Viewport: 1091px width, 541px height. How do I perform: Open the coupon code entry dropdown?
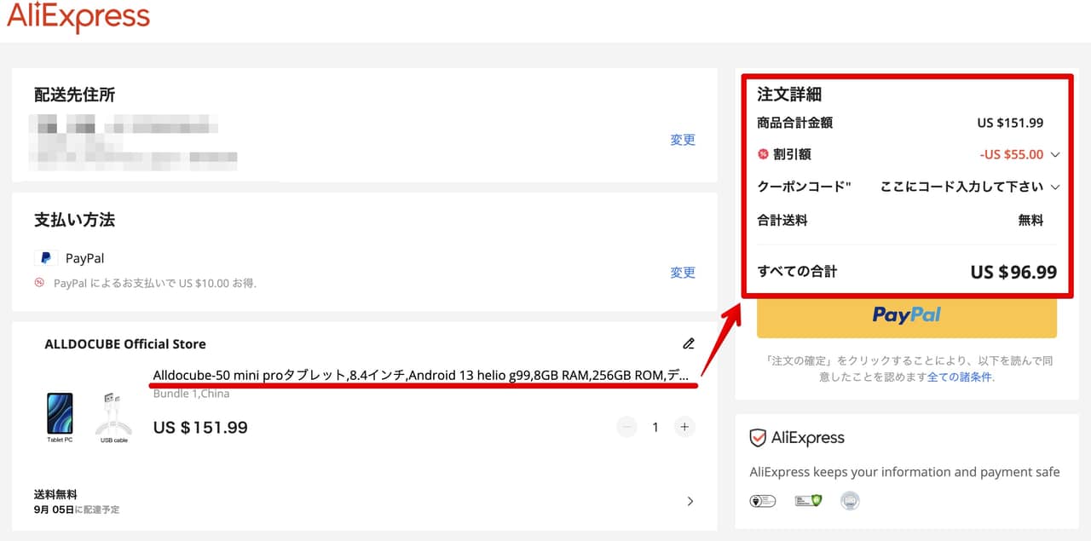(1055, 187)
